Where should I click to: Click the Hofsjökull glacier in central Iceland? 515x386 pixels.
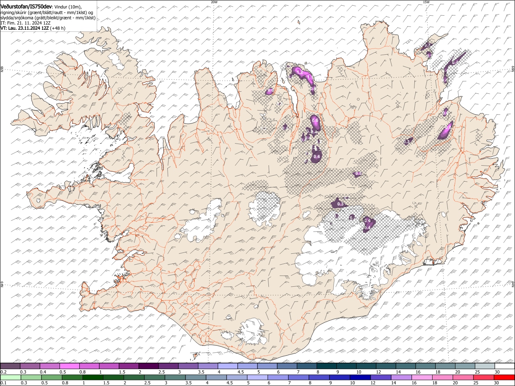click(264, 208)
